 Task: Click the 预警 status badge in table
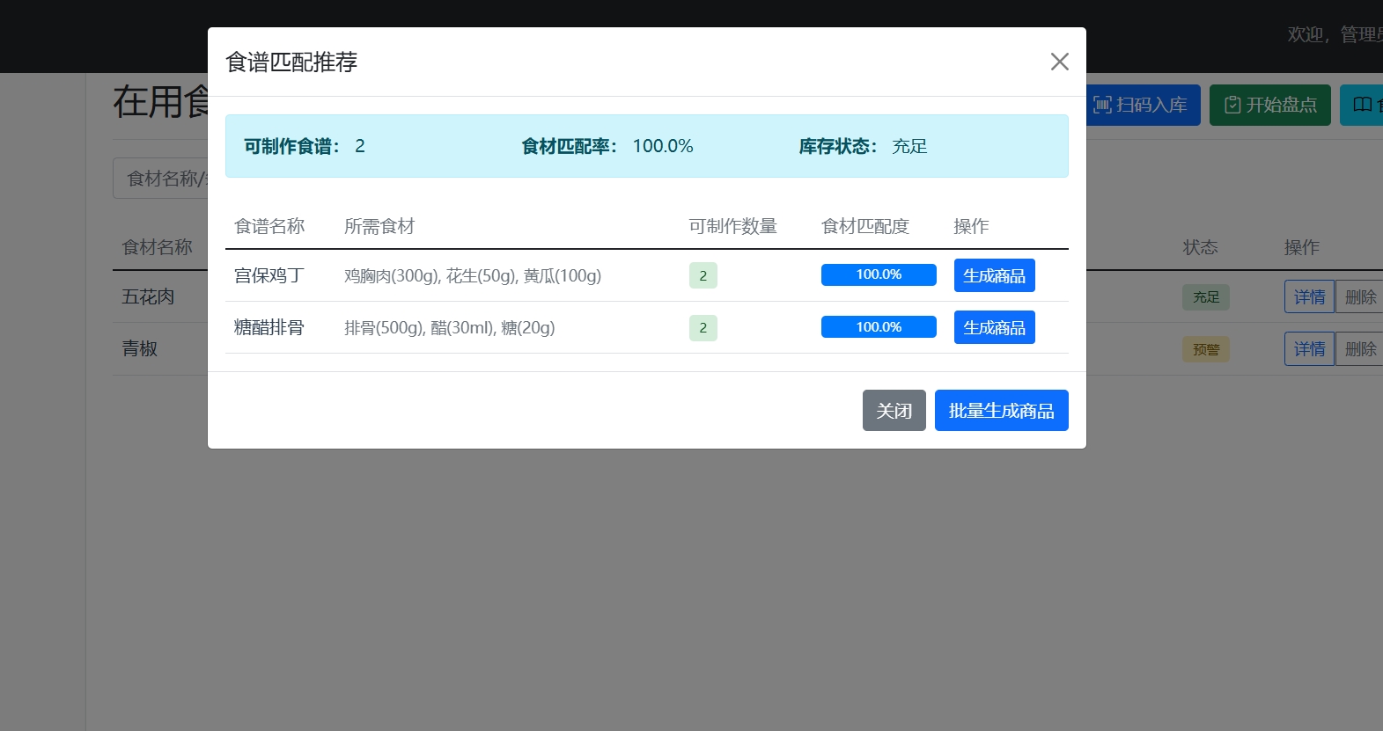(1205, 350)
